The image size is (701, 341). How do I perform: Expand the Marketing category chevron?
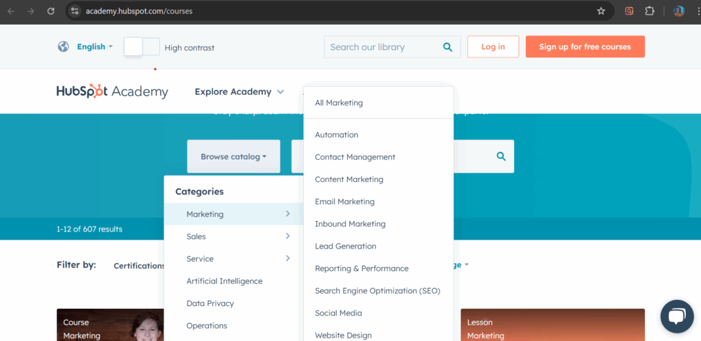click(288, 214)
